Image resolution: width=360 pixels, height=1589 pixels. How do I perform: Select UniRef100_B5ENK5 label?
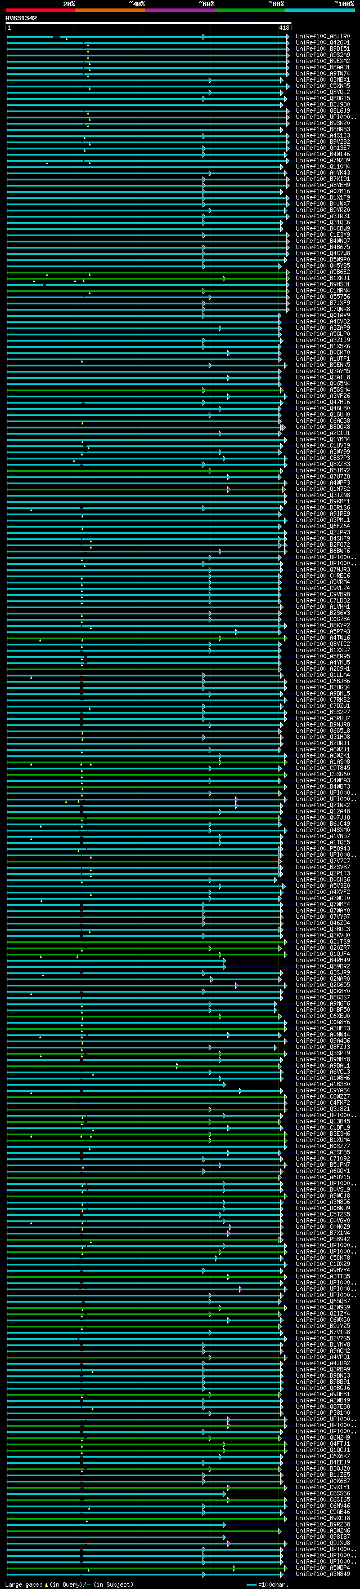click(x=323, y=365)
